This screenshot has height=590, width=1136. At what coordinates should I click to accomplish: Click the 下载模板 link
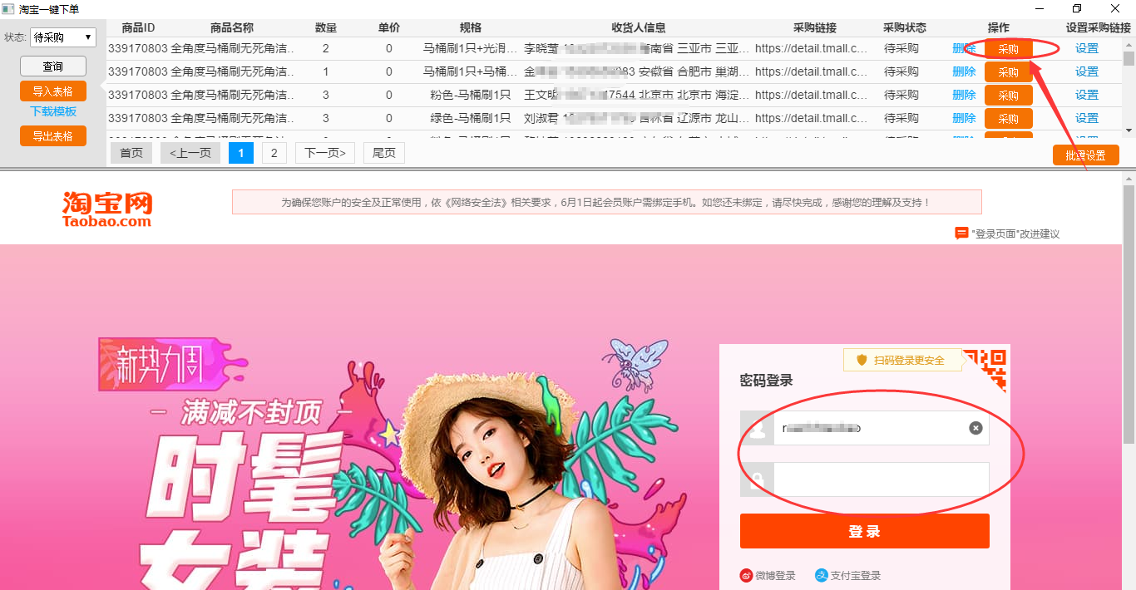(x=53, y=111)
